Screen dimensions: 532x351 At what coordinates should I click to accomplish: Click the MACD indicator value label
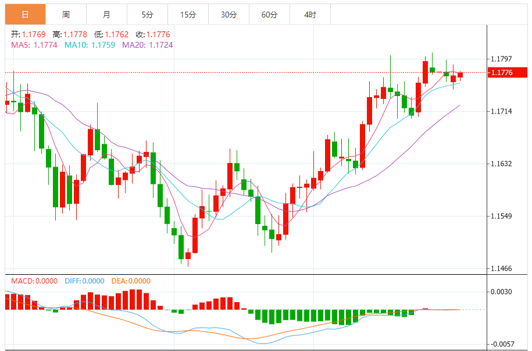(34, 281)
